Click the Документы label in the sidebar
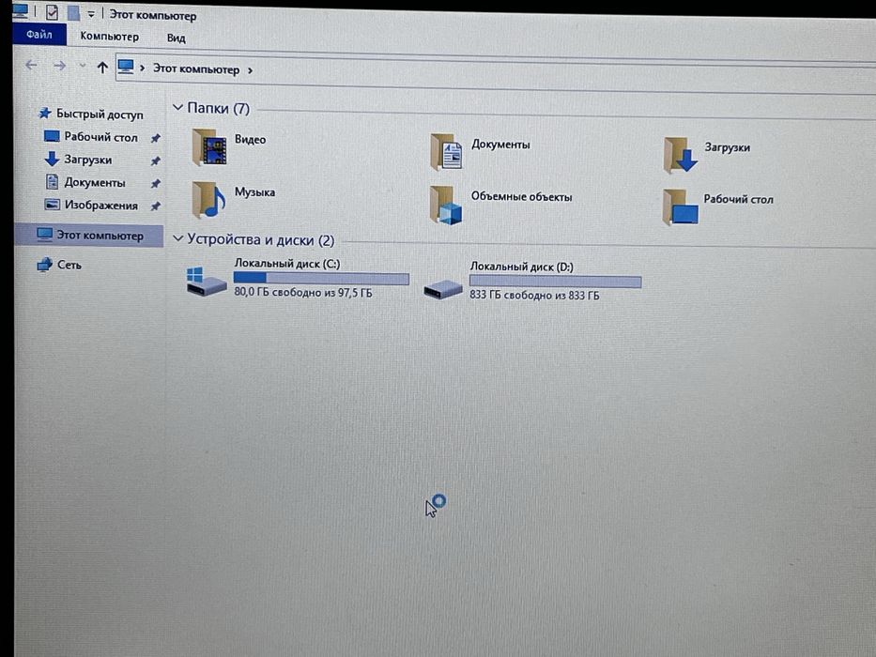Viewport: 876px width, 657px height. click(x=95, y=183)
